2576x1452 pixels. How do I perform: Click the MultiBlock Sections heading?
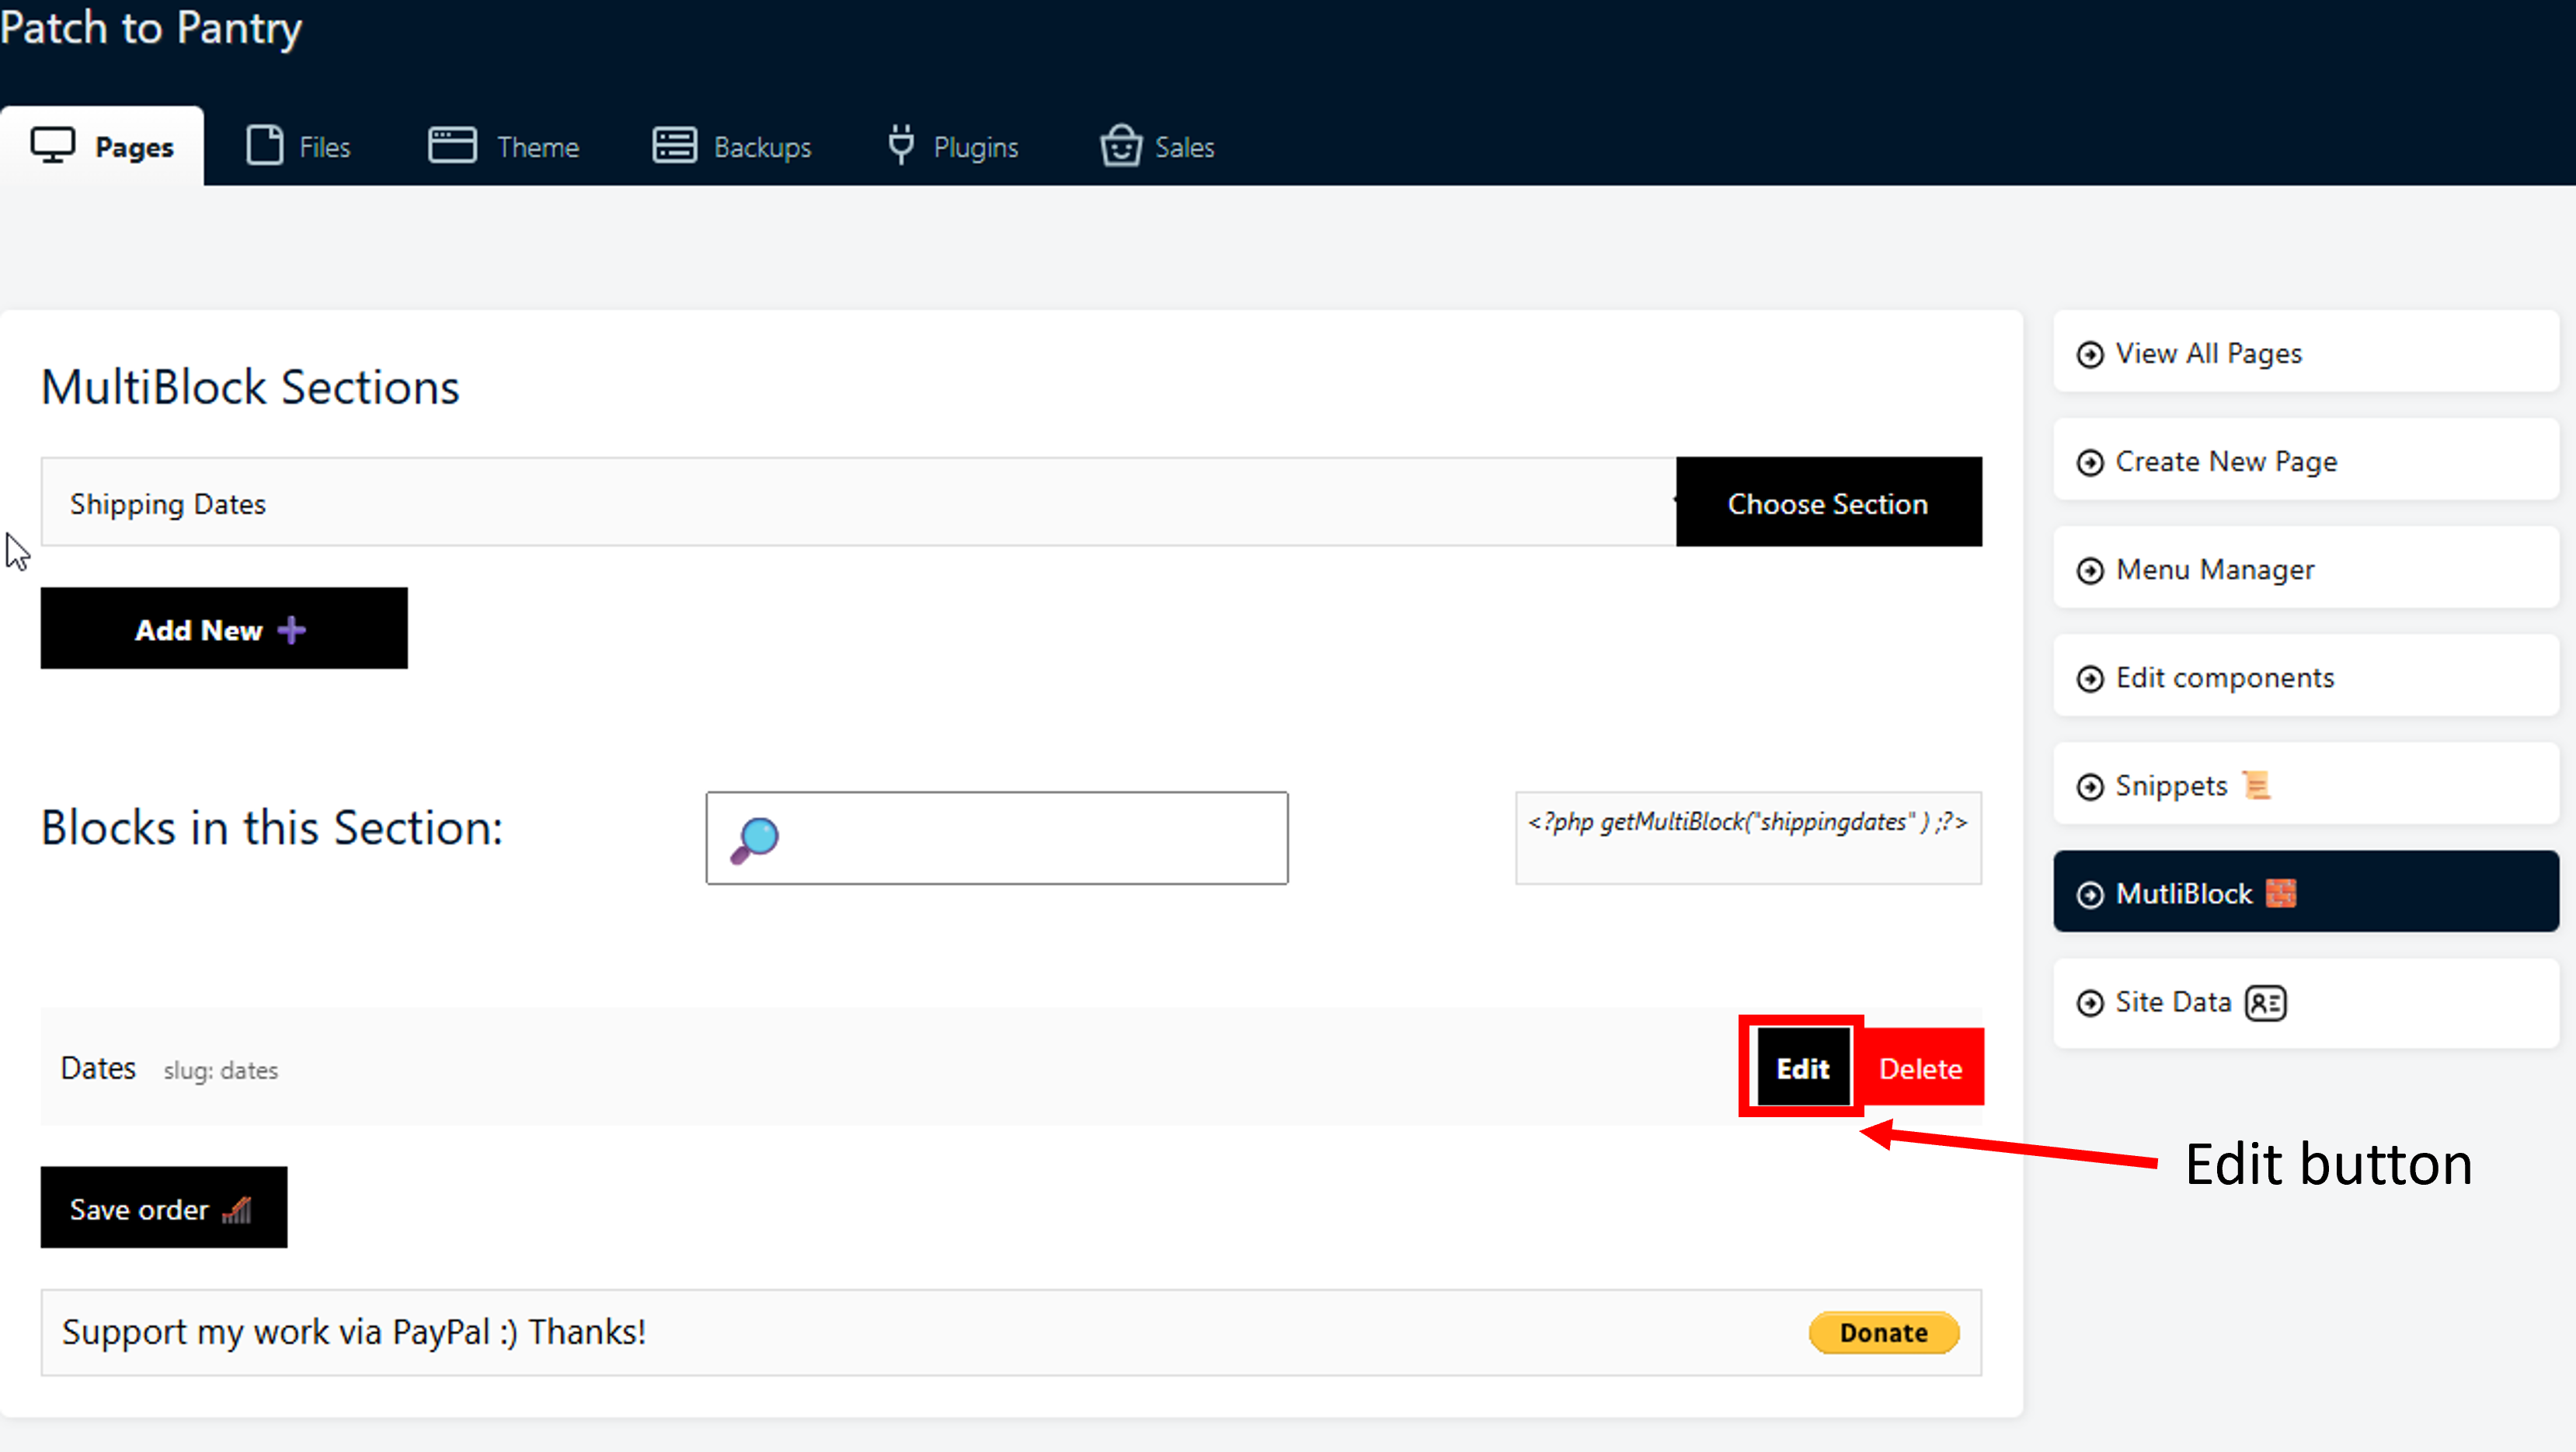pyautogui.click(x=250, y=387)
